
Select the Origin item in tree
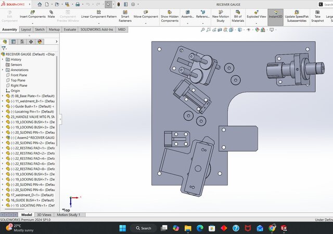point(13,91)
